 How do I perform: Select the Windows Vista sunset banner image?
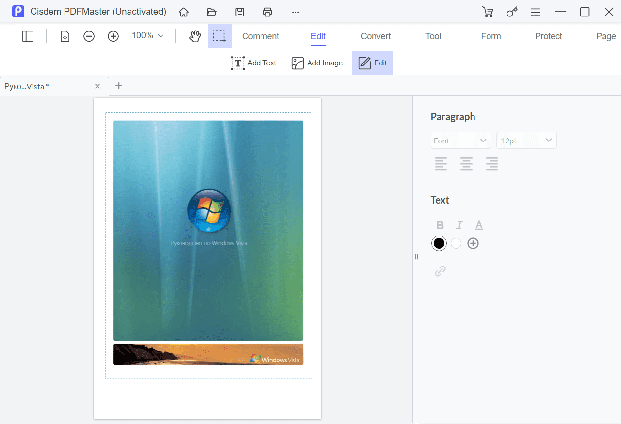[x=208, y=354]
